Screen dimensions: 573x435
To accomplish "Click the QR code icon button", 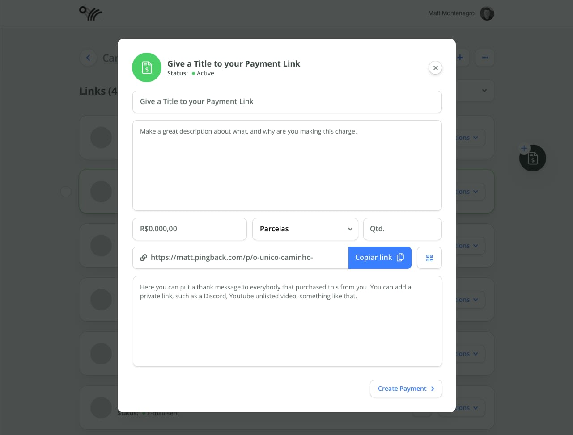I will 429,258.
